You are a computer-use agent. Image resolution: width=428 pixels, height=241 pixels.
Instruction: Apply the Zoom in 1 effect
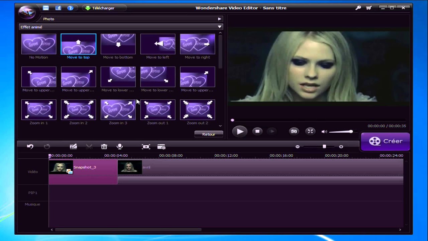(x=39, y=109)
